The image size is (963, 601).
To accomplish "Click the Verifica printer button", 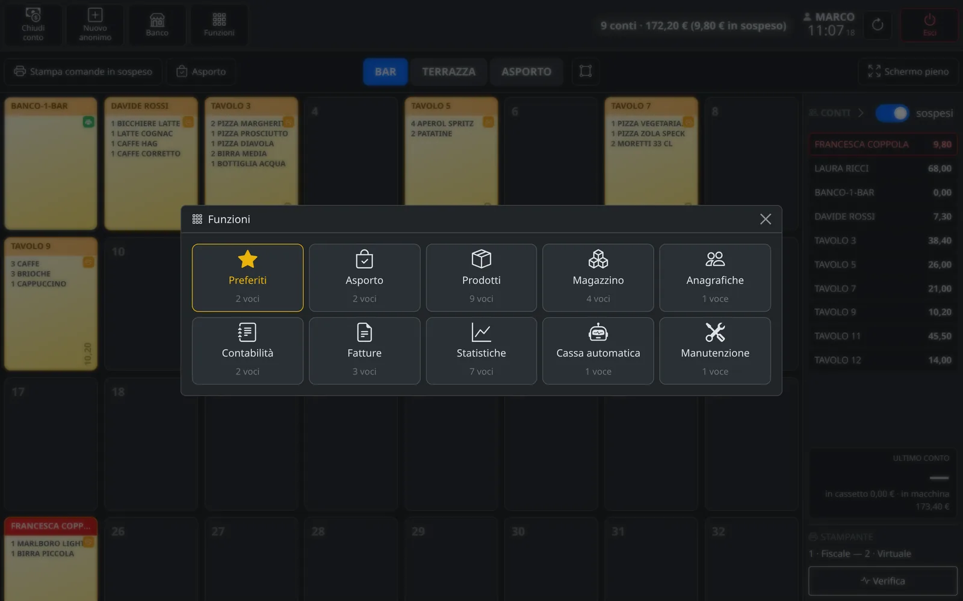I will point(882,581).
